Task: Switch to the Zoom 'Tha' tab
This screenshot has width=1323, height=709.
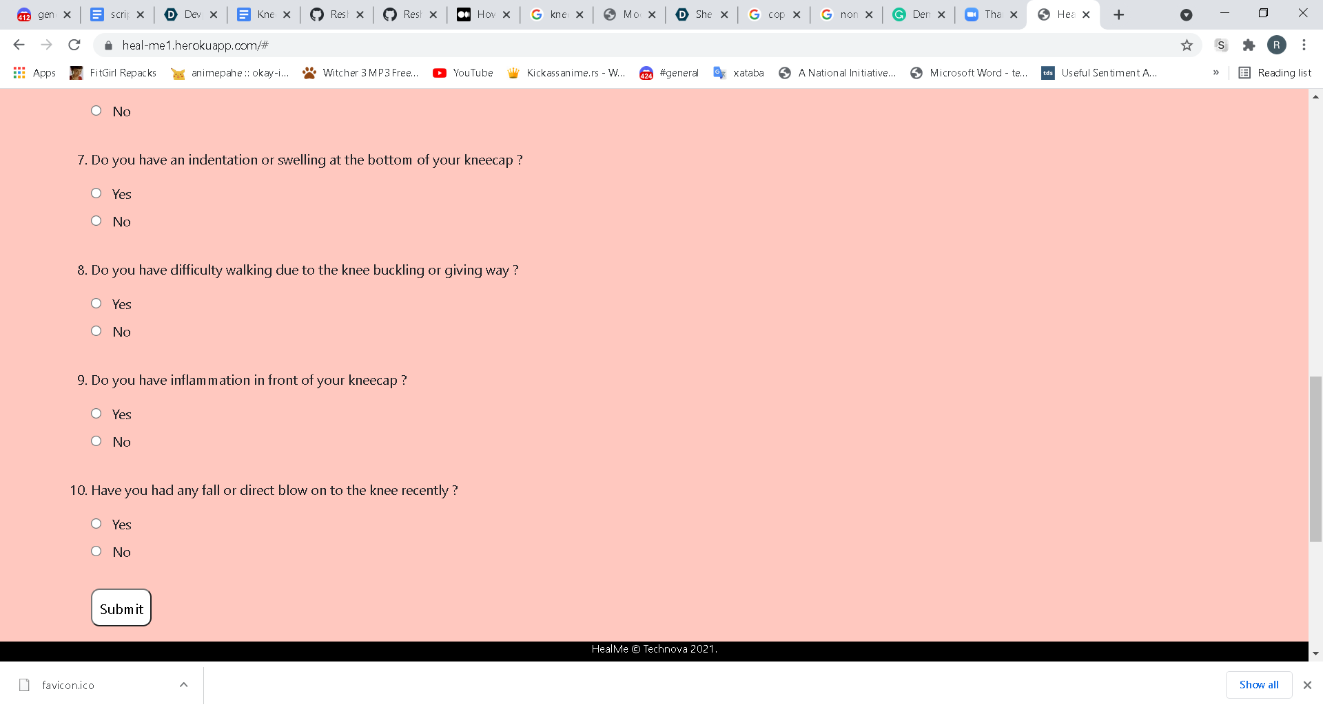Action: [992, 14]
